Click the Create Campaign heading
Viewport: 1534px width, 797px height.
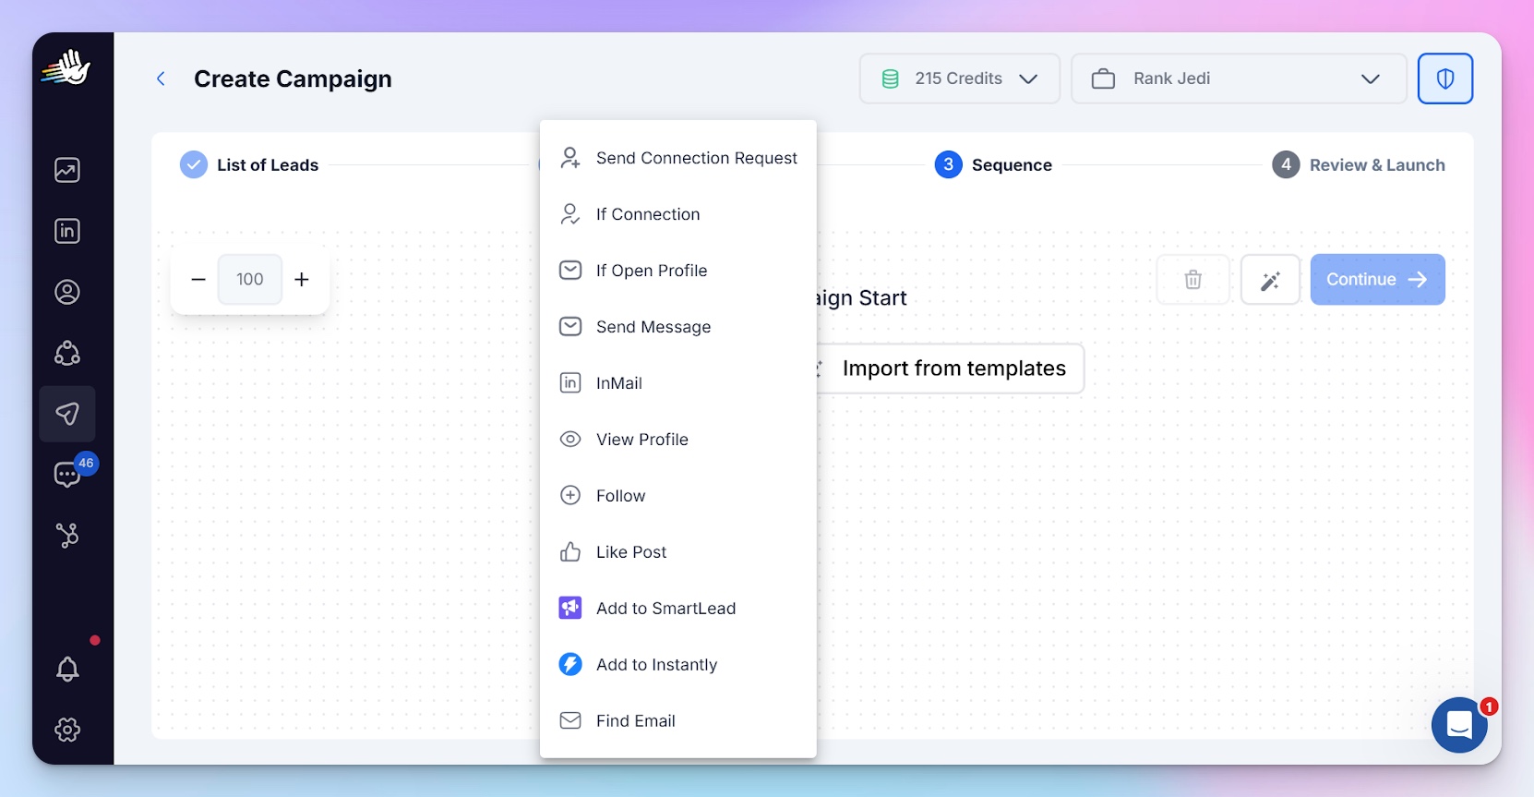click(x=293, y=78)
